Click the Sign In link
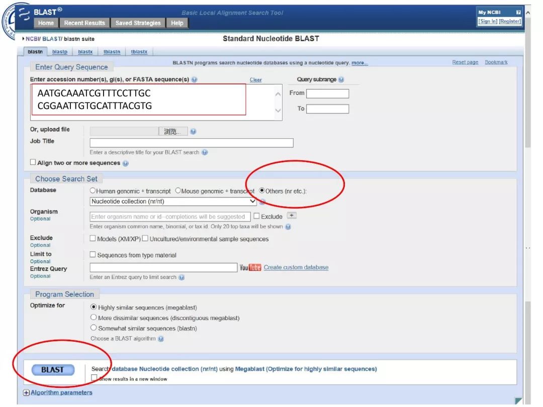This screenshot has width=543, height=407. click(x=488, y=22)
